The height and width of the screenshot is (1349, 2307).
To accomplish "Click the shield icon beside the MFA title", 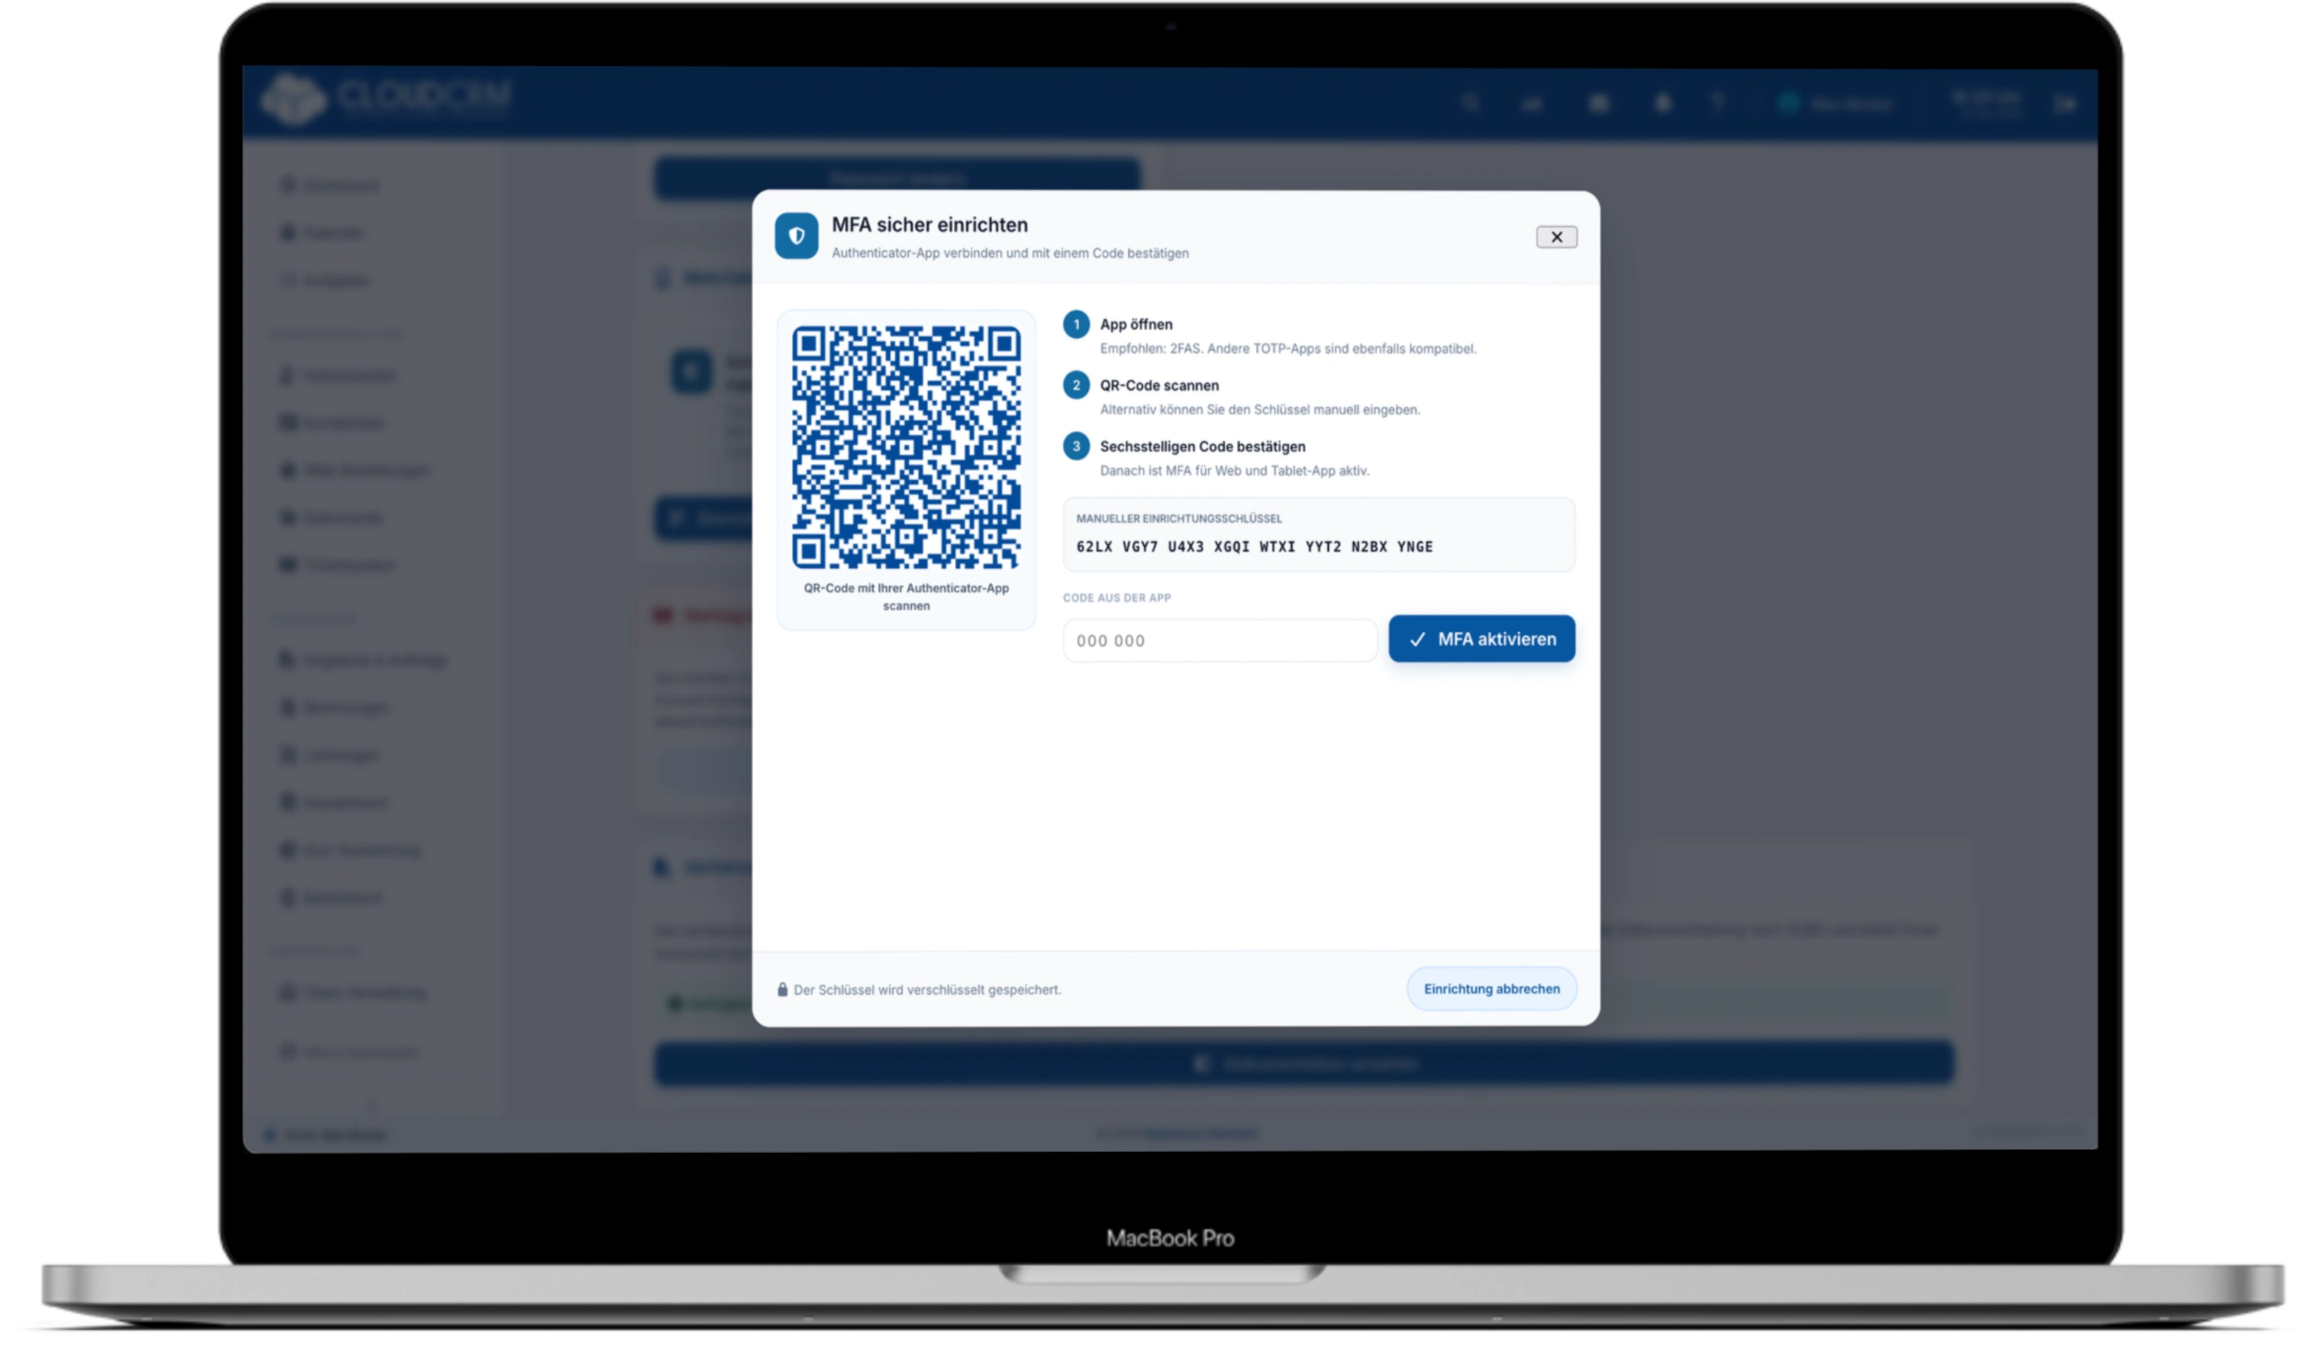I will coord(797,236).
